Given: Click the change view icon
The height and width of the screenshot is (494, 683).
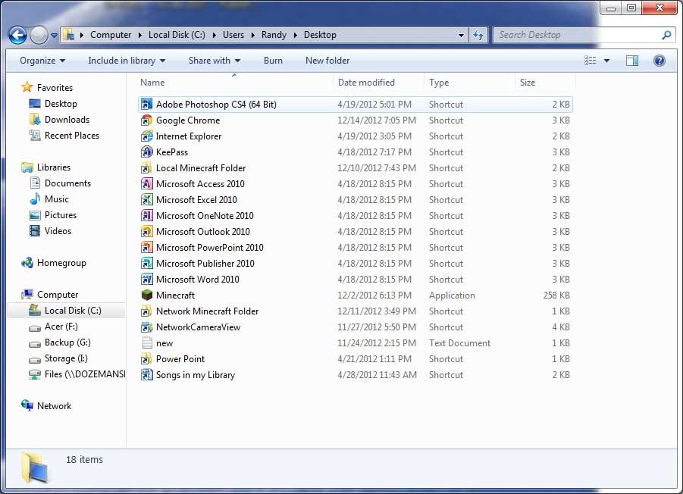Looking at the screenshot, I should [x=591, y=61].
